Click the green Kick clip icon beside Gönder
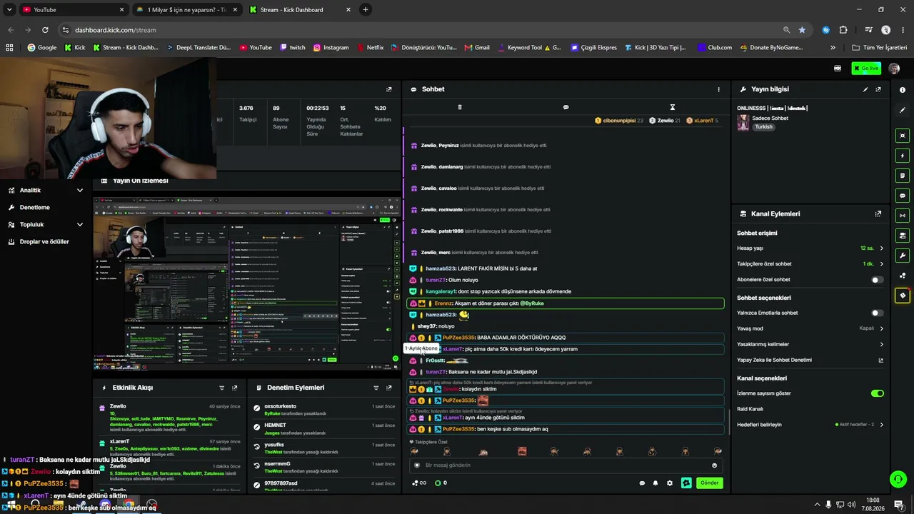The image size is (914, 514). click(686, 483)
